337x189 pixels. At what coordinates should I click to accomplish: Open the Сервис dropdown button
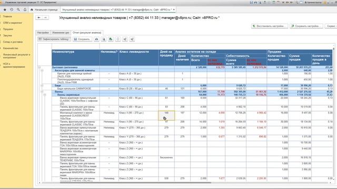coord(331,26)
